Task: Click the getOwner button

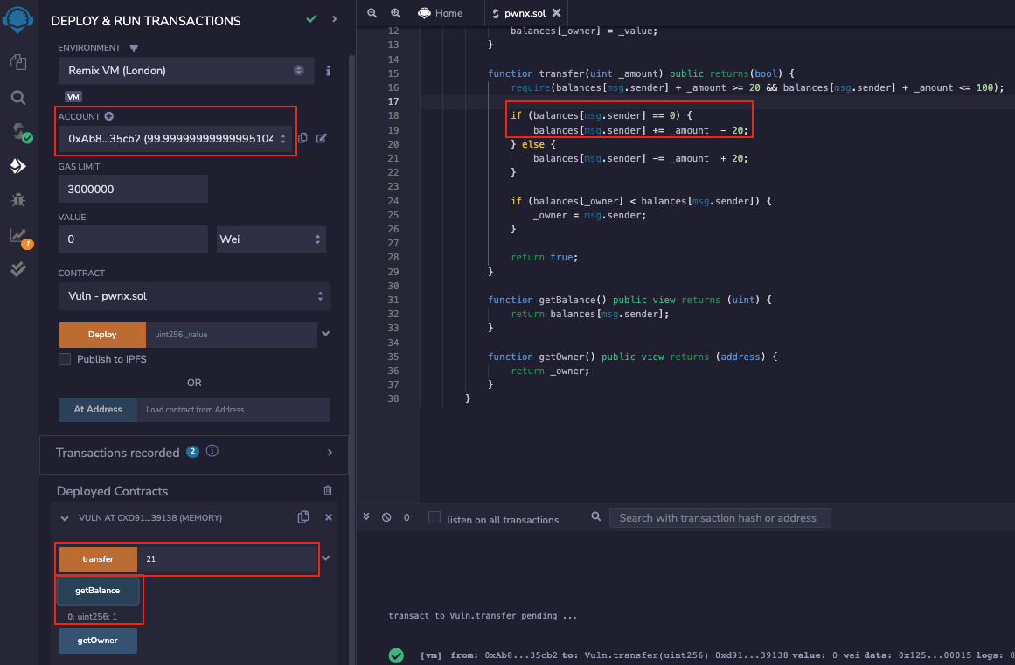Action: 97,641
